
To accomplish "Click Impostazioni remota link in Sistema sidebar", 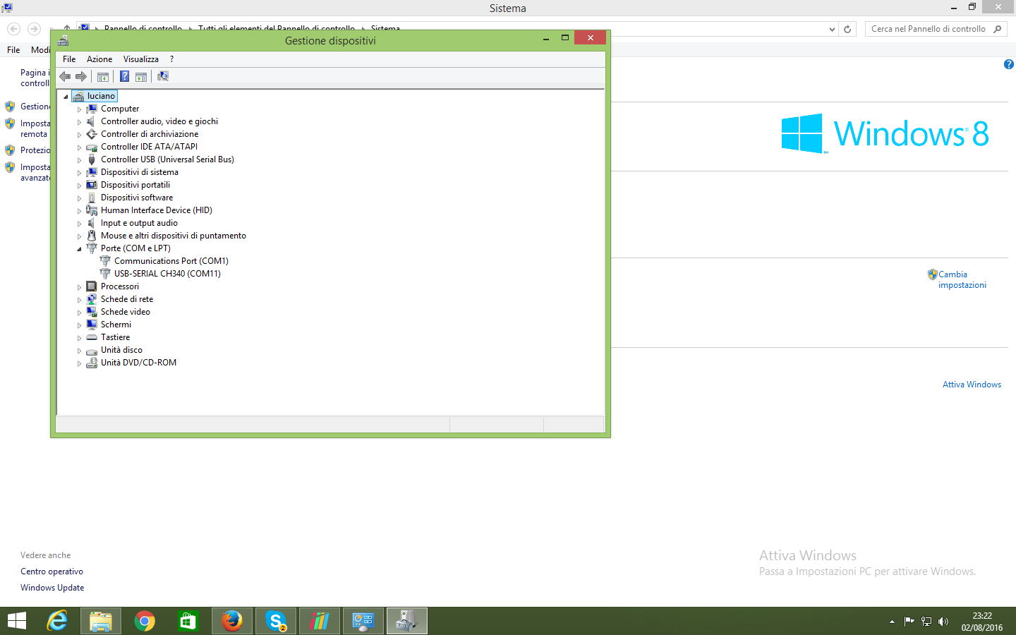I will click(x=35, y=128).
